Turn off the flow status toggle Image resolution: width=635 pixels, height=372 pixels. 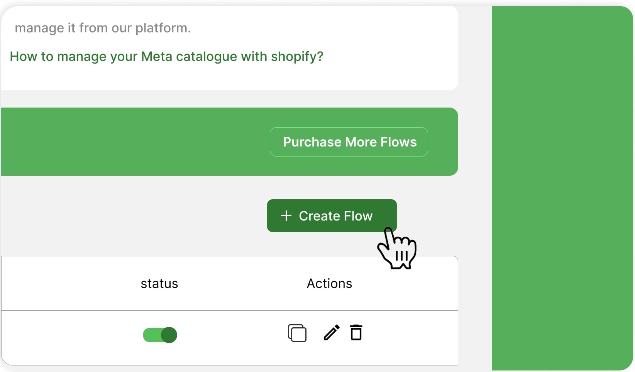[x=160, y=335]
